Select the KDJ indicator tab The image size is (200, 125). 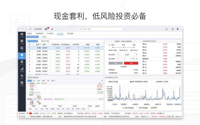42,109
